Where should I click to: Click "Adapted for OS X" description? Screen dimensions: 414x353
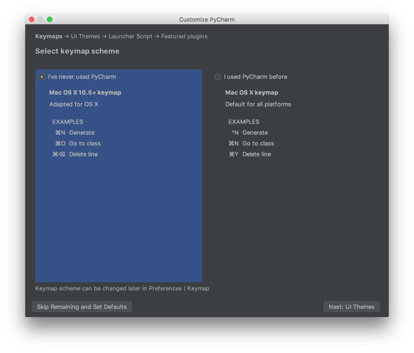pos(74,104)
